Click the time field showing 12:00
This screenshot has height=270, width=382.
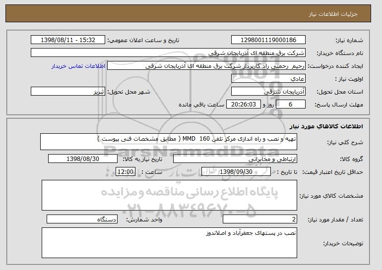pyautogui.click(x=126, y=172)
